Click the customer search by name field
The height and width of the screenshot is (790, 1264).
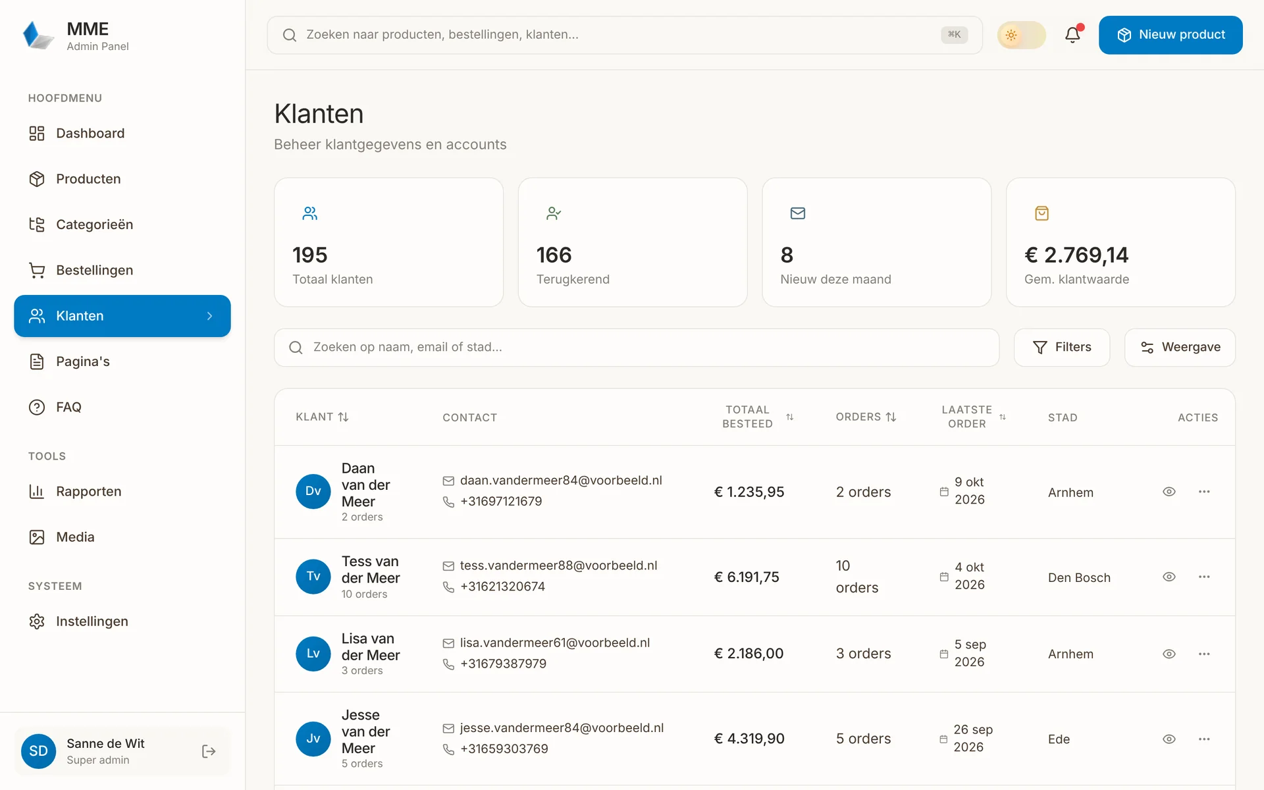[x=637, y=348]
